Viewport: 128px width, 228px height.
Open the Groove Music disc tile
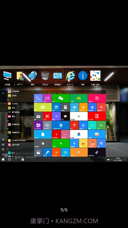click(47, 125)
